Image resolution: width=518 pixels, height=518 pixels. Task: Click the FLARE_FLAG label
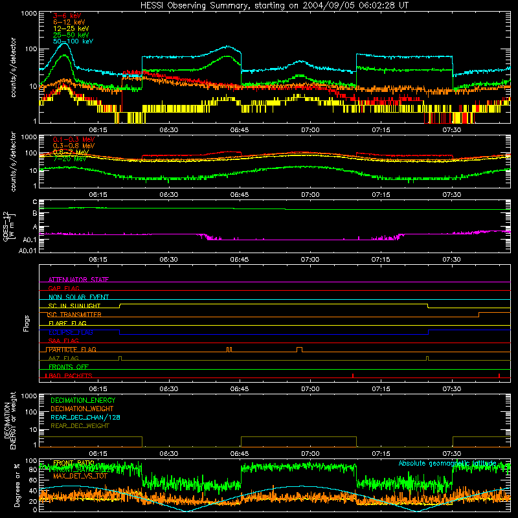(x=67, y=323)
